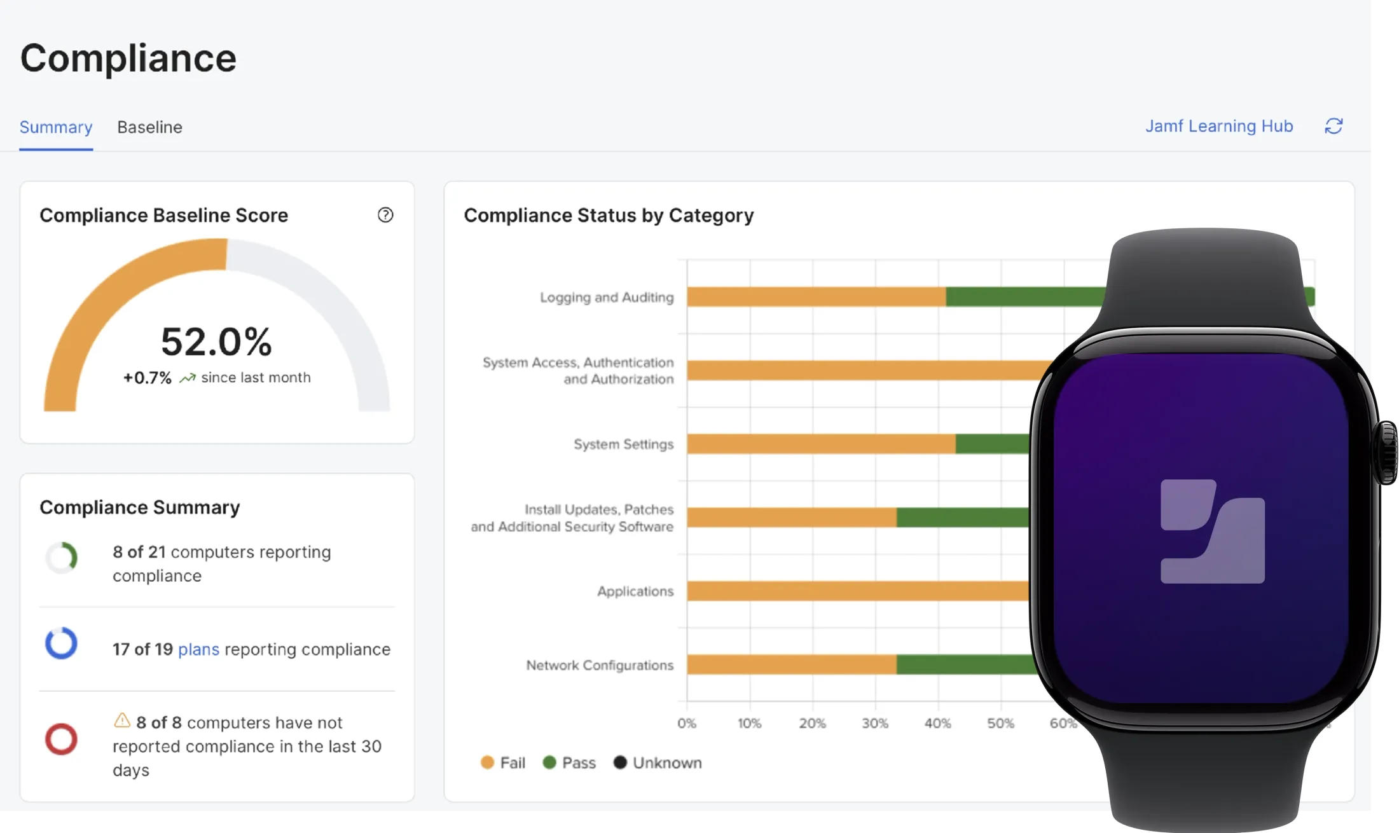Click the 'Compliance Summary' heading

pos(140,507)
